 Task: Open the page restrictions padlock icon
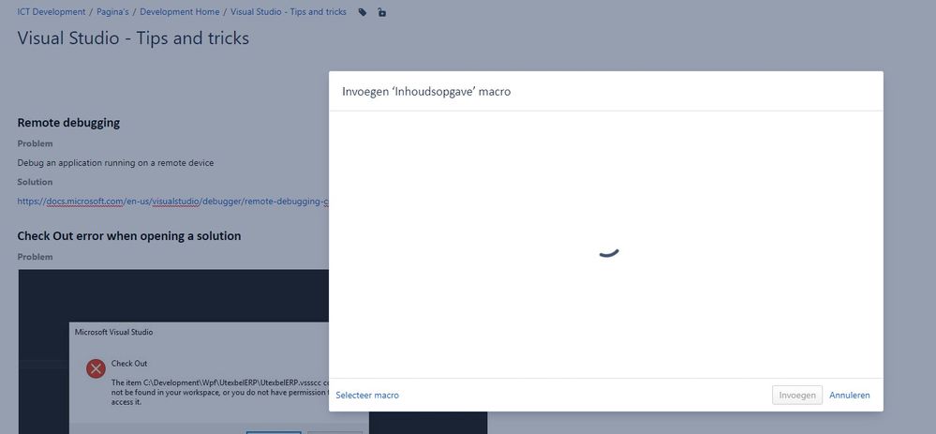tap(381, 12)
